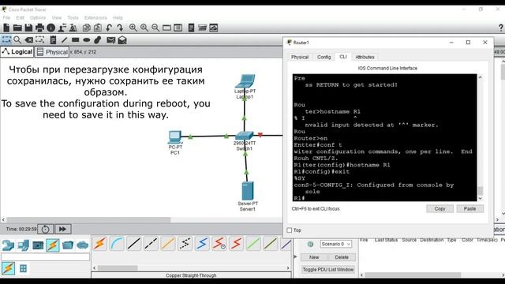505x284 pixels.
Task: Choose the Draw Ellipse tool
Action: pos(86,40)
